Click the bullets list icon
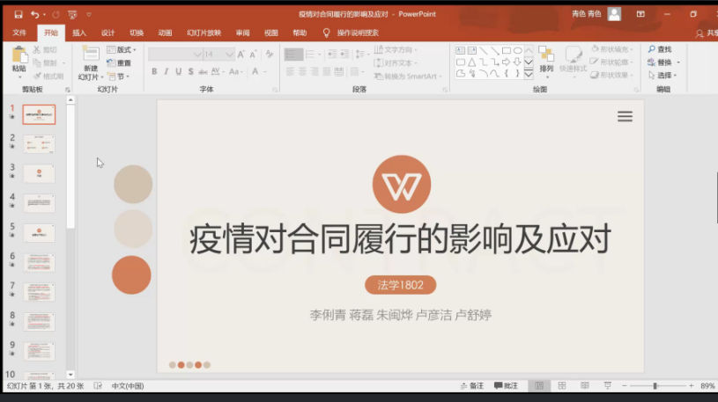Screen dimensions: 718x402 [293, 55]
